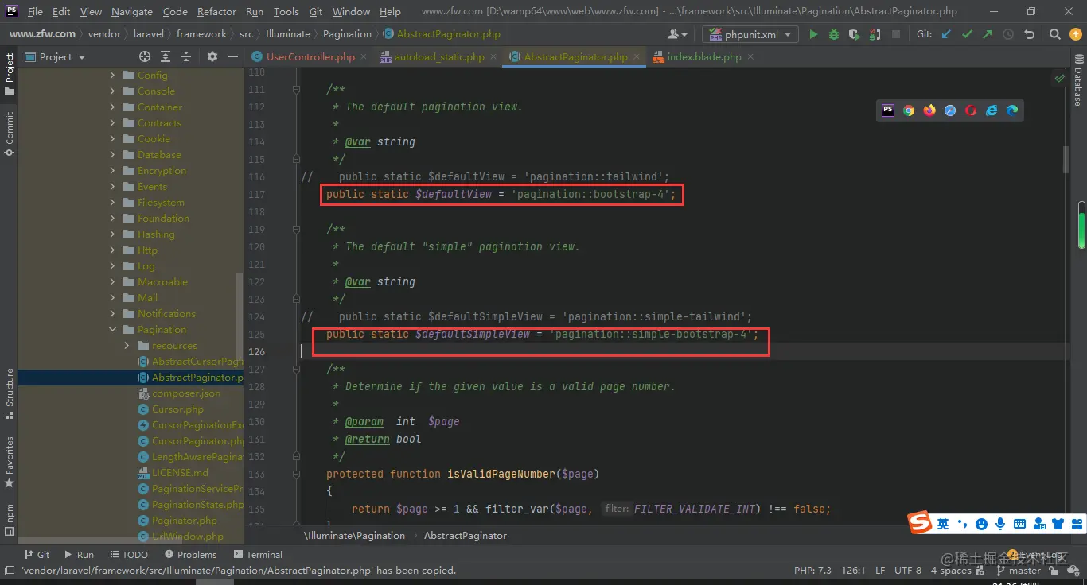The image size is (1087, 585).
Task: Collapse the Pagination folder
Action: [112, 330]
